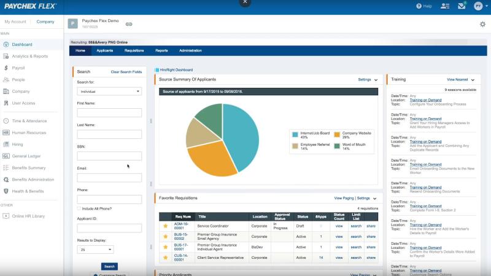The width and height of the screenshot is (491, 276).
Task: Select the Company building icon
Action: 6,91
